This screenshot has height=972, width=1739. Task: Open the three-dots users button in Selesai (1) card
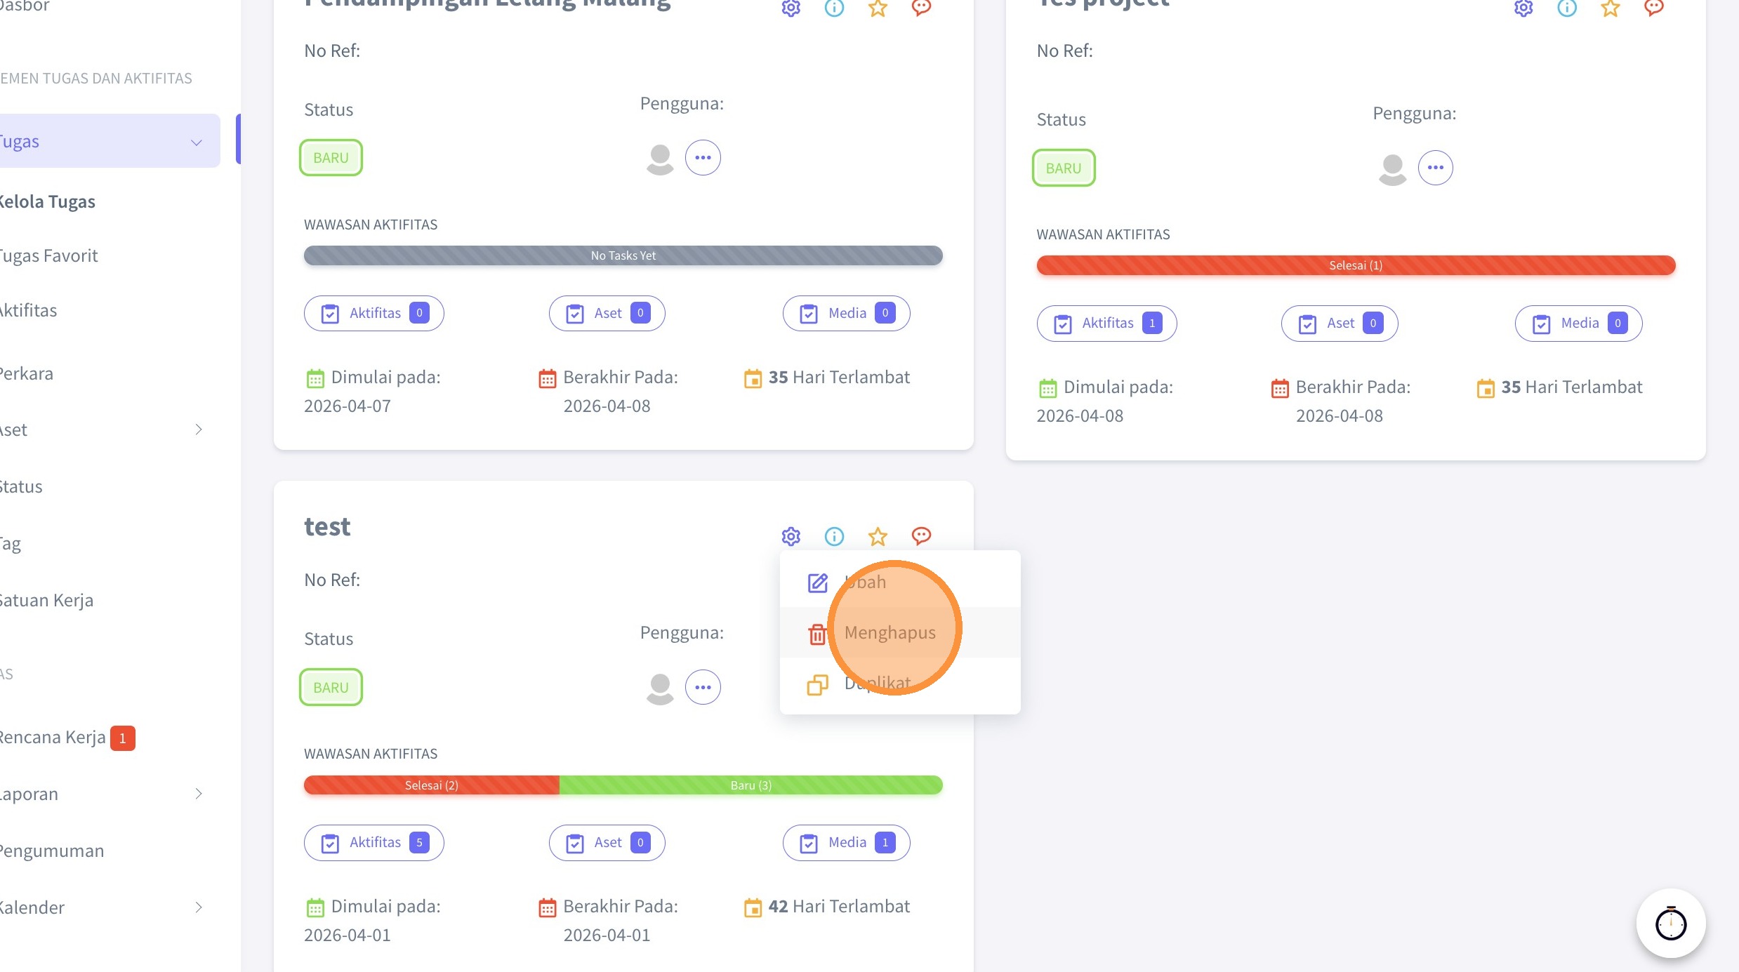(1436, 168)
